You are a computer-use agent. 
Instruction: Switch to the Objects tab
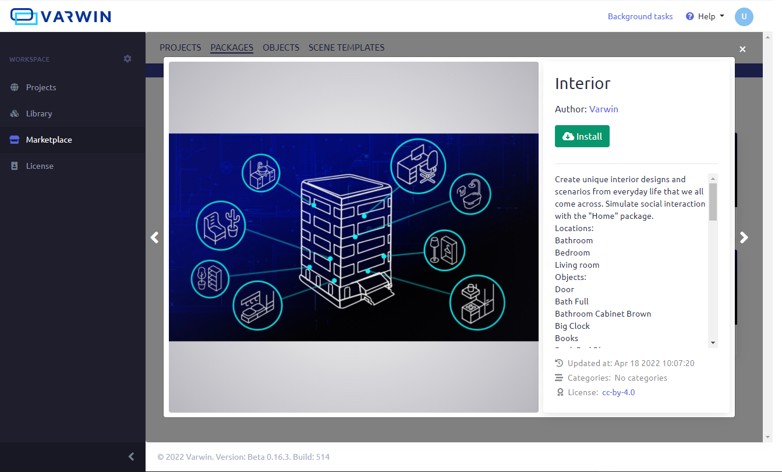281,48
